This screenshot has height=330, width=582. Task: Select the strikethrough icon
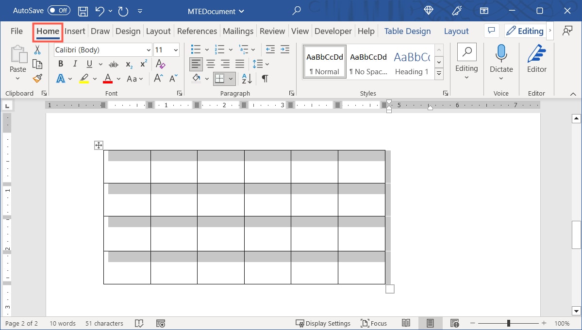click(x=113, y=64)
